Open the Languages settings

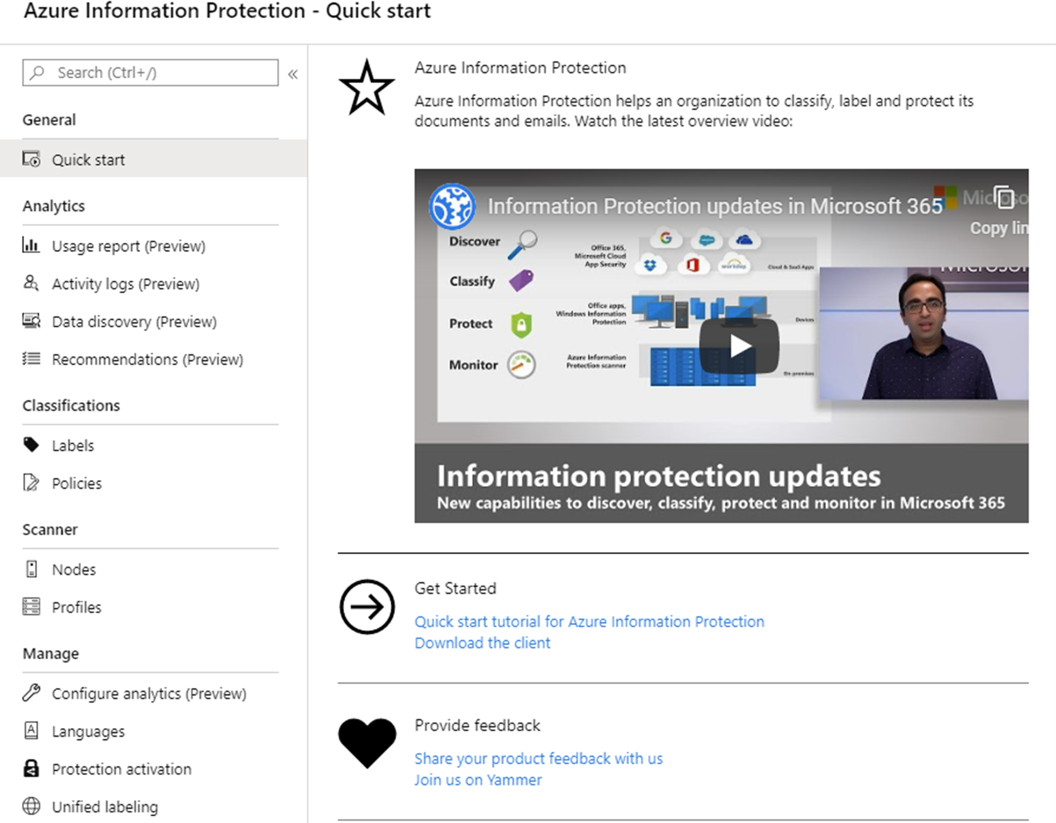click(88, 731)
